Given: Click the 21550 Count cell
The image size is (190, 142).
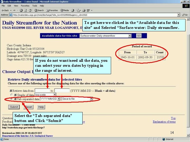Looking at the screenshot, I should pyautogui.click(x=160, y=57).
